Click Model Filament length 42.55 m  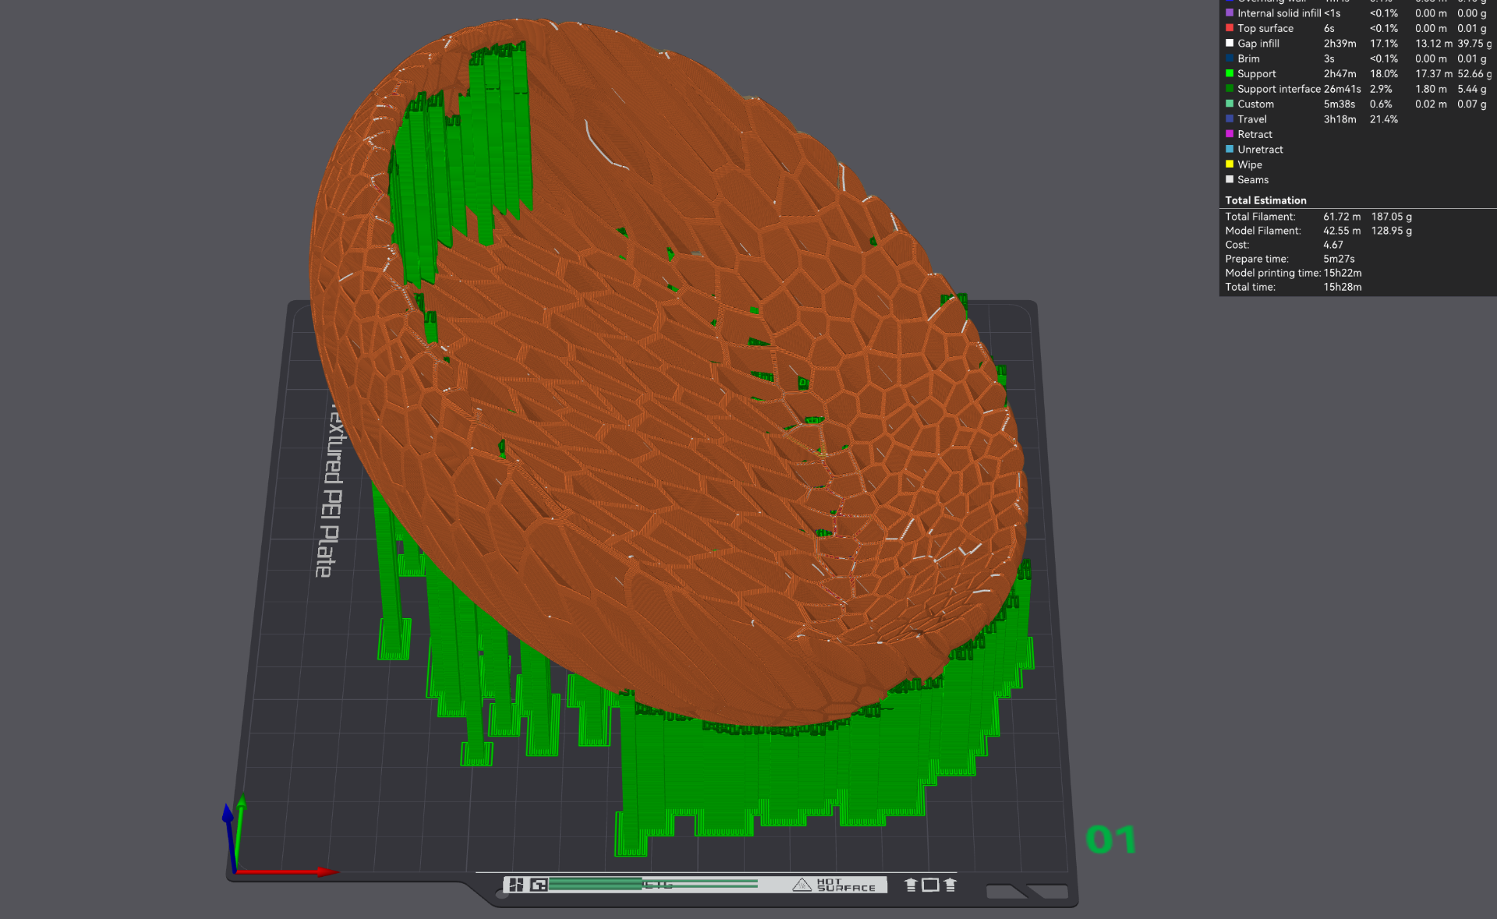point(1342,231)
